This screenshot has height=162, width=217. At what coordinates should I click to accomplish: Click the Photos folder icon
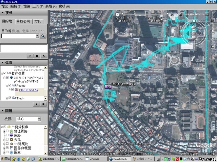pos(14,85)
